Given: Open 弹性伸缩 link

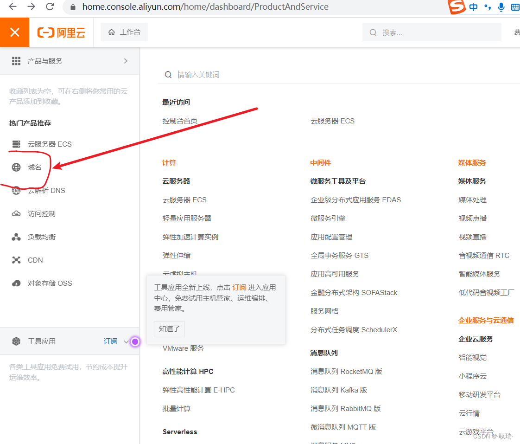Looking at the screenshot, I should 177,256.
